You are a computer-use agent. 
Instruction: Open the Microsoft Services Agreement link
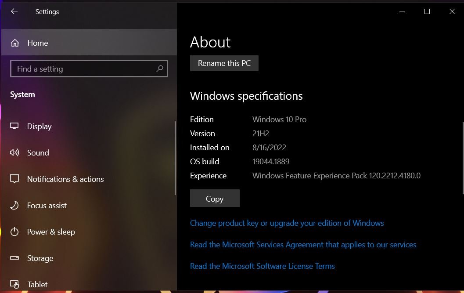click(303, 245)
